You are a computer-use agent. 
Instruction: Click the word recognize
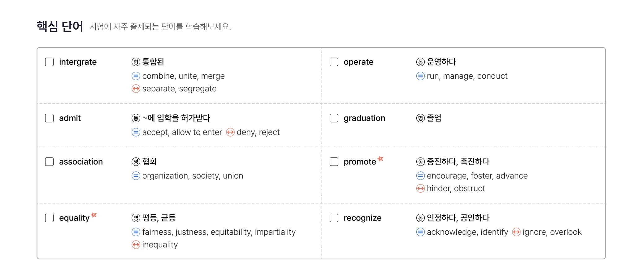(x=363, y=218)
